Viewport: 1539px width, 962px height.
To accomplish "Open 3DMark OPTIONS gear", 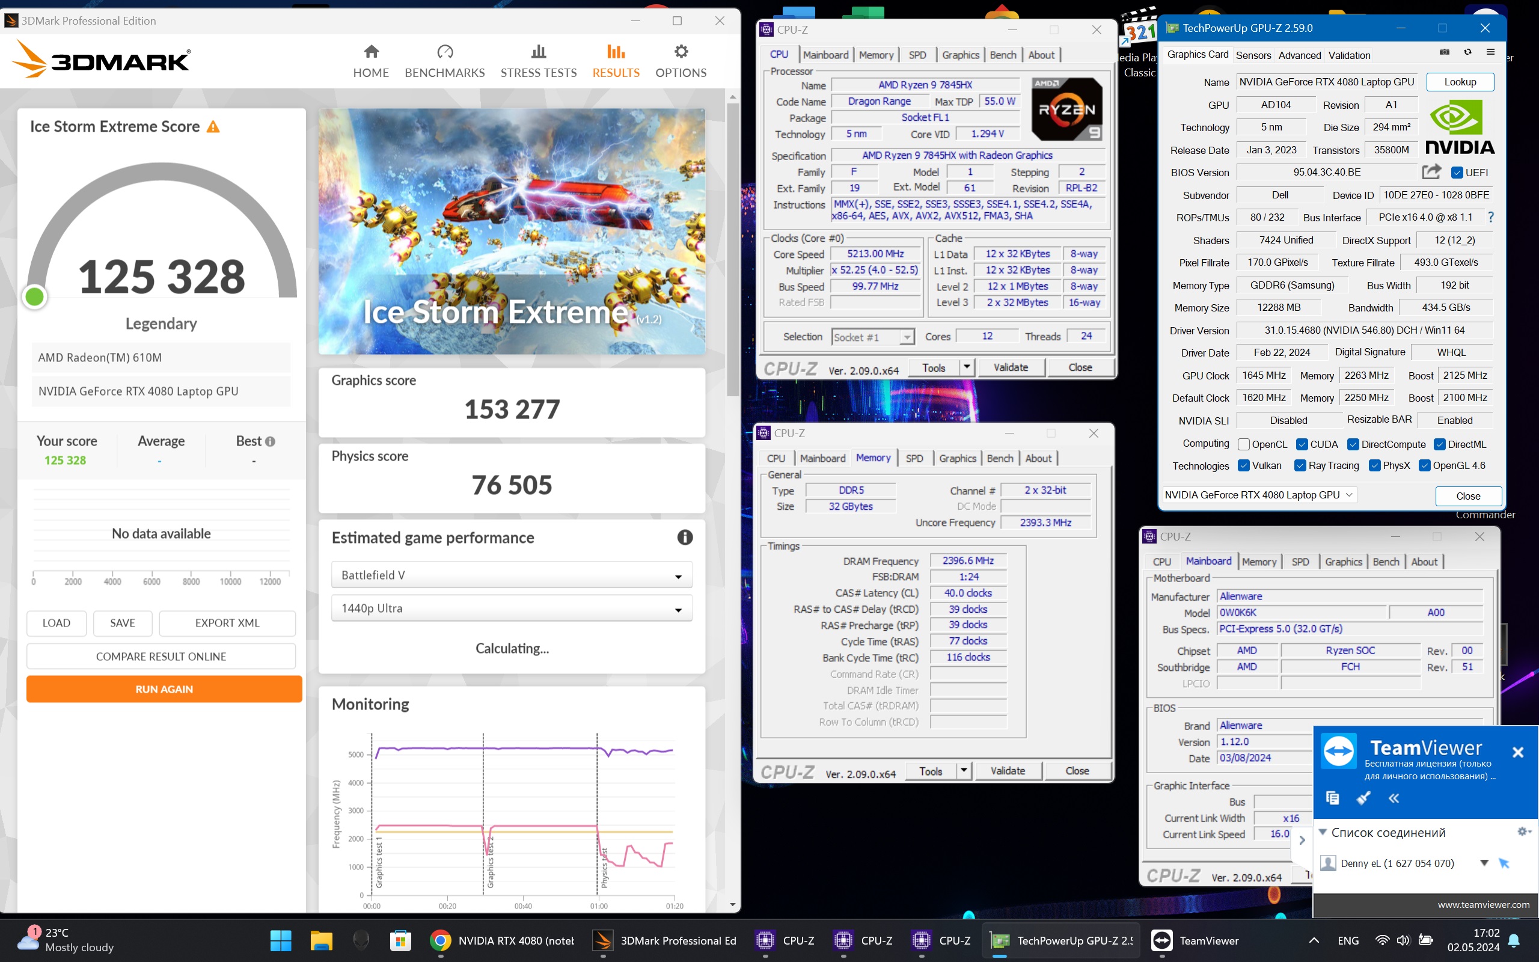I will click(681, 61).
